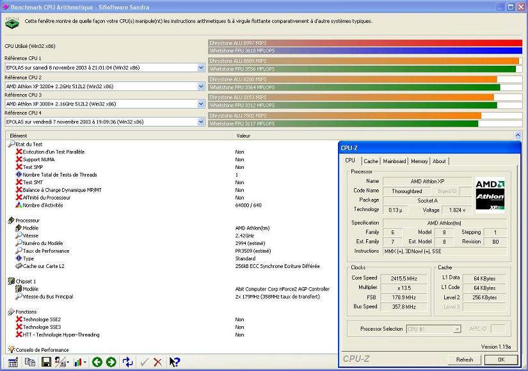Image resolution: width=528 pixels, height=371 pixels.
Task: Save results with the floppy disk icon
Action: click(46, 362)
